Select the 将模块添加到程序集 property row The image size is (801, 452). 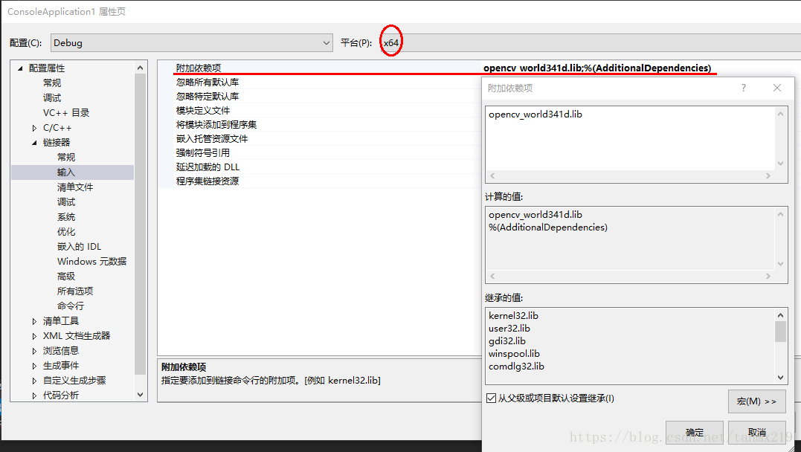(x=216, y=125)
